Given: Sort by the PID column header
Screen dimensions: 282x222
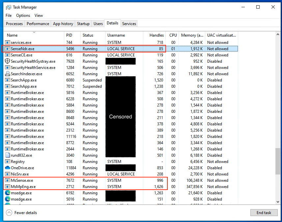Looking at the screenshot, I should click(72, 35).
